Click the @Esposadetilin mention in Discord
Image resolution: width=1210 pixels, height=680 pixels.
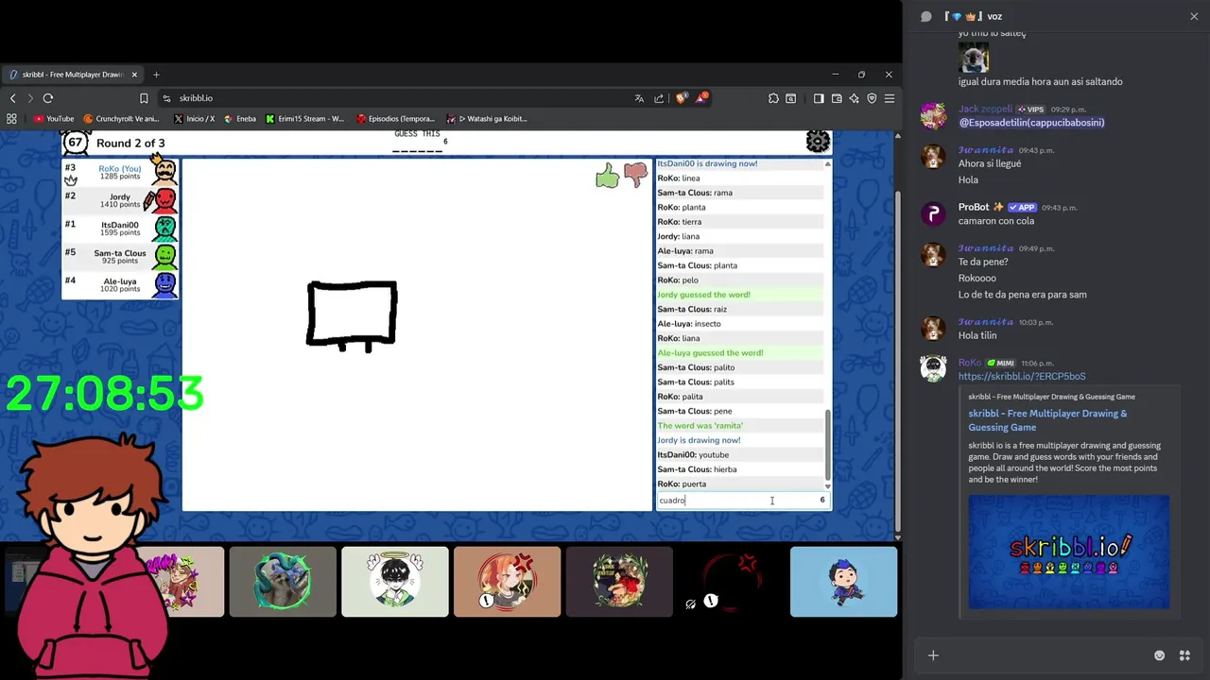(1031, 123)
